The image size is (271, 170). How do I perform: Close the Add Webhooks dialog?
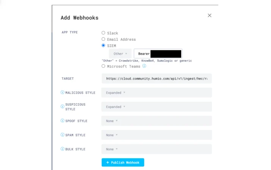(210, 15)
